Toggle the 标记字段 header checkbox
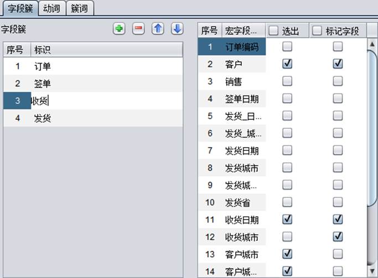378x278 pixels. [x=317, y=31]
